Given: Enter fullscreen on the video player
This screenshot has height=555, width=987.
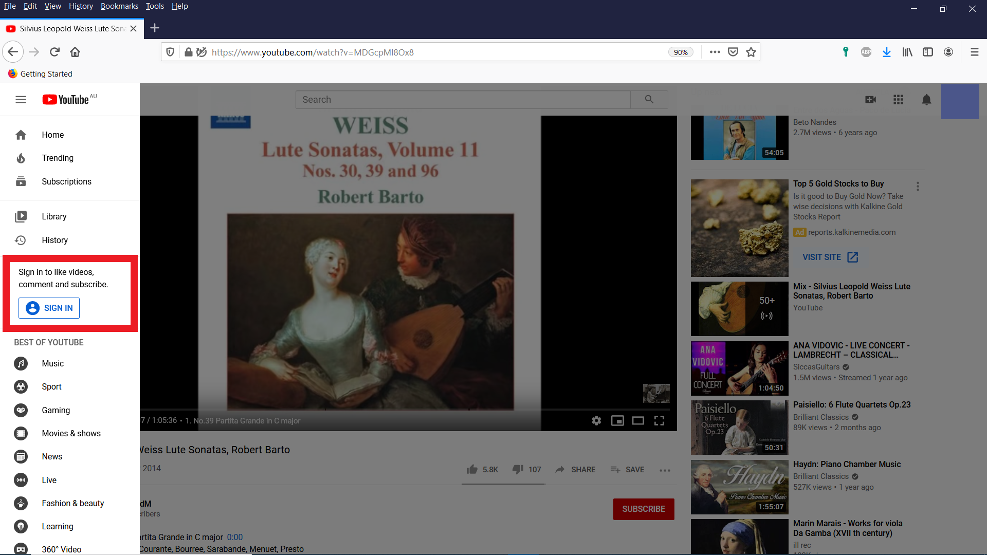Looking at the screenshot, I should [x=659, y=421].
